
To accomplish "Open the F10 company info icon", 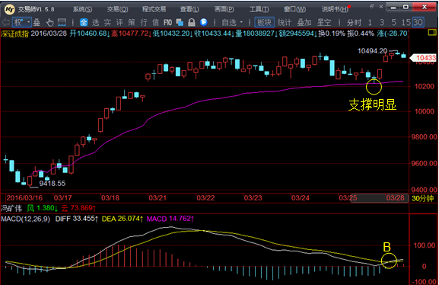I will click(x=167, y=22).
